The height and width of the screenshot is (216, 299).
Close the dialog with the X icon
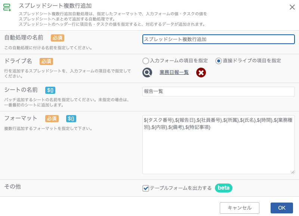tap(292, 7)
